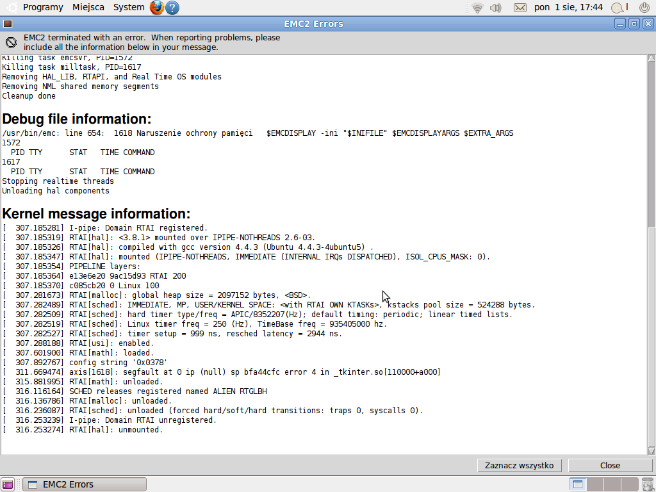Click the "SCHED releases registered named ALIEN RTGLBH" line
Image resolution: width=656 pixels, height=492 pixels.
click(x=135, y=391)
